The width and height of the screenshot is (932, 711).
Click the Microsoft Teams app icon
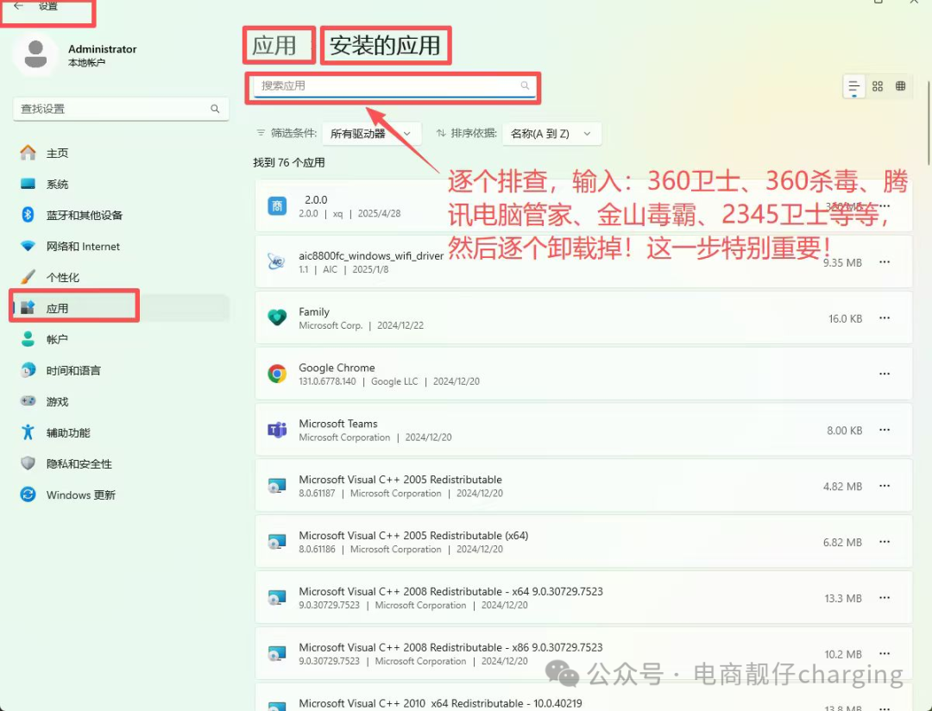277,429
